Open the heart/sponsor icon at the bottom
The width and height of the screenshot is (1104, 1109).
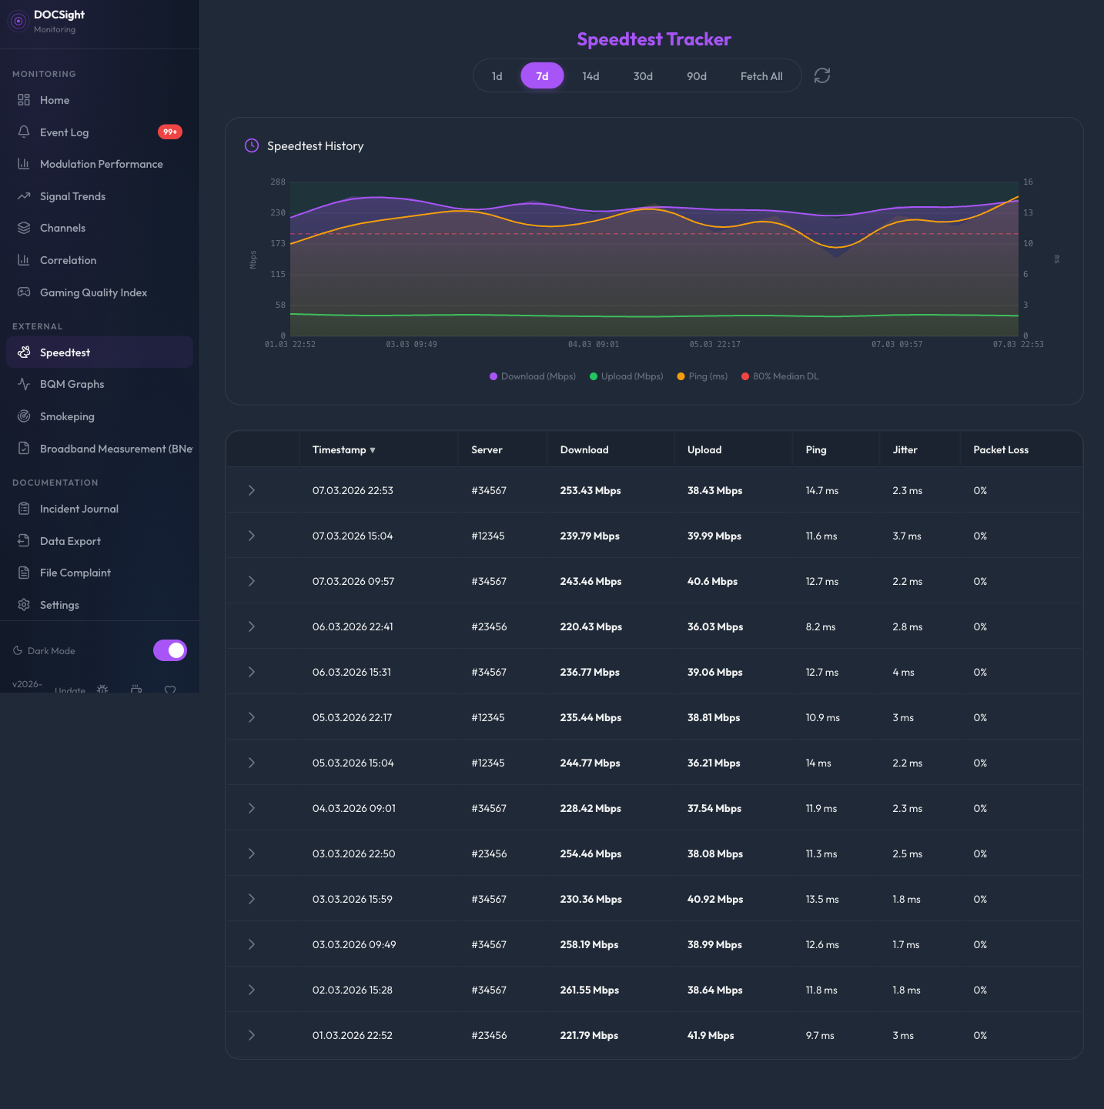coord(170,690)
